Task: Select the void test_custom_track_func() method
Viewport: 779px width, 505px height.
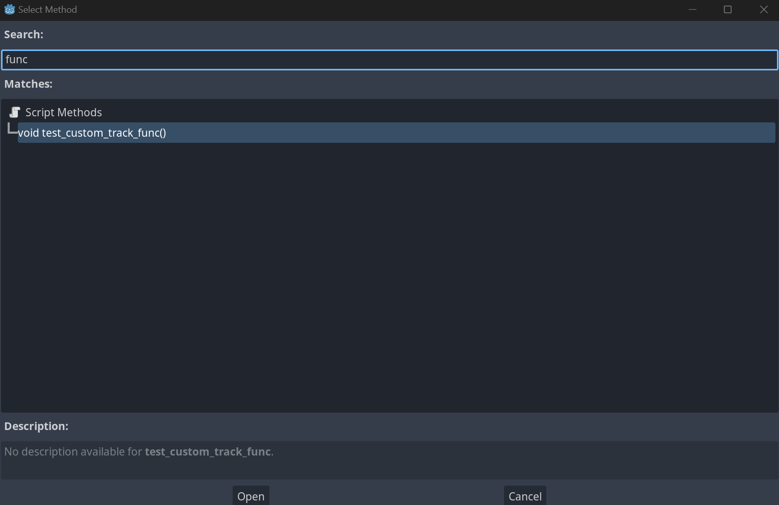Action: [92, 133]
